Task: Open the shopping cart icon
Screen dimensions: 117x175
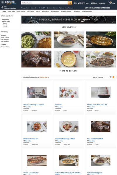Action: point(111,3)
